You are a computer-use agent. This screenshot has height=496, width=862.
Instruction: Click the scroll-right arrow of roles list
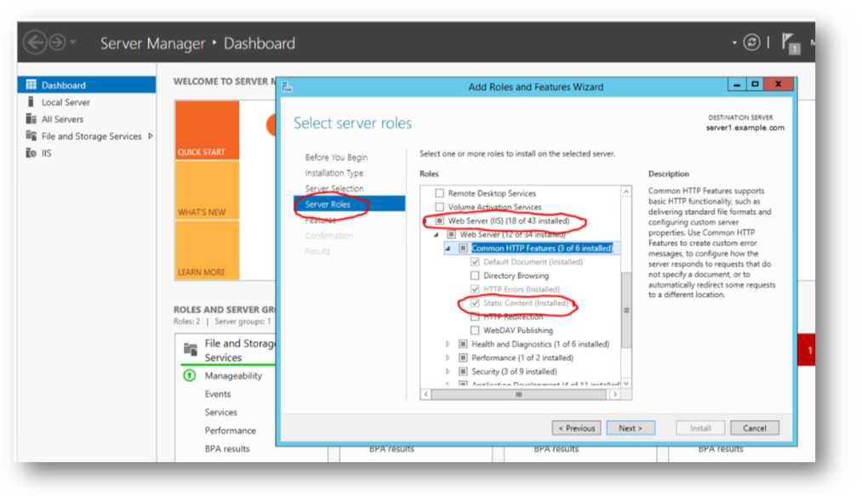pyautogui.click(x=614, y=394)
